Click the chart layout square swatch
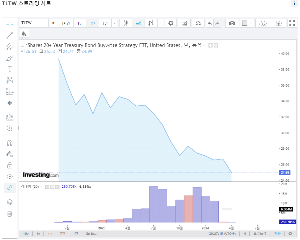This screenshot has height=240, width=300. (245, 23)
